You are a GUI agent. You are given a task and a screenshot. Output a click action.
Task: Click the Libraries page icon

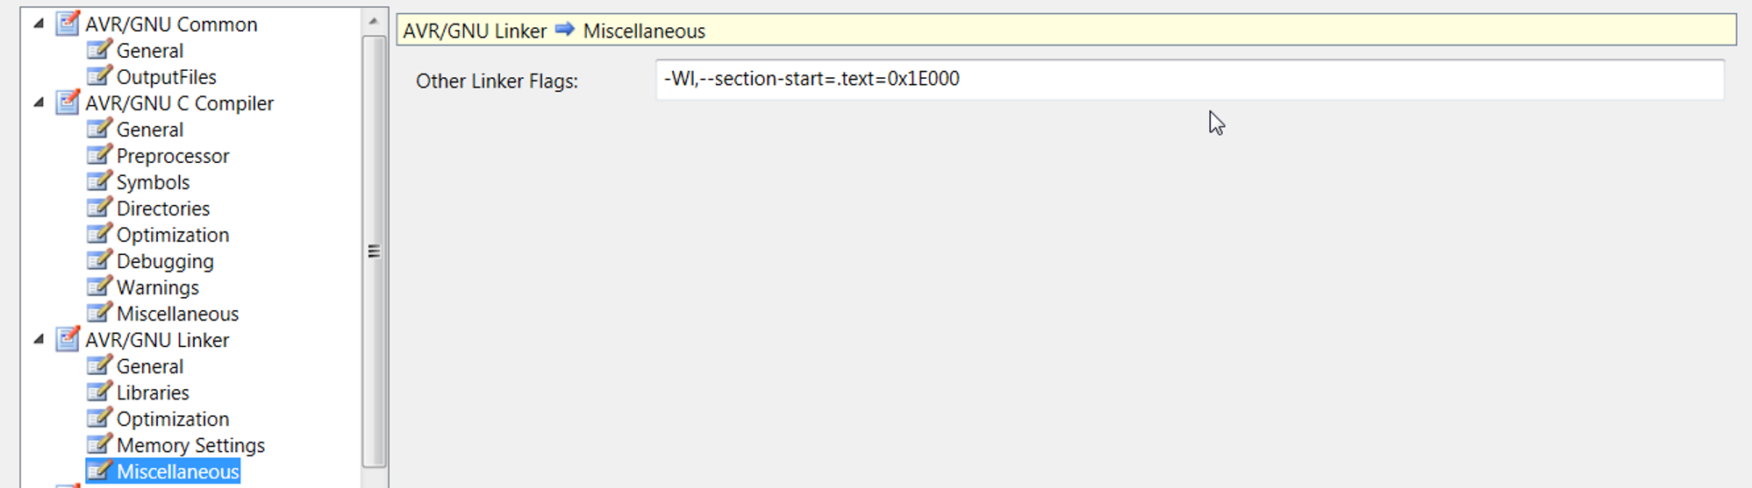click(x=99, y=392)
